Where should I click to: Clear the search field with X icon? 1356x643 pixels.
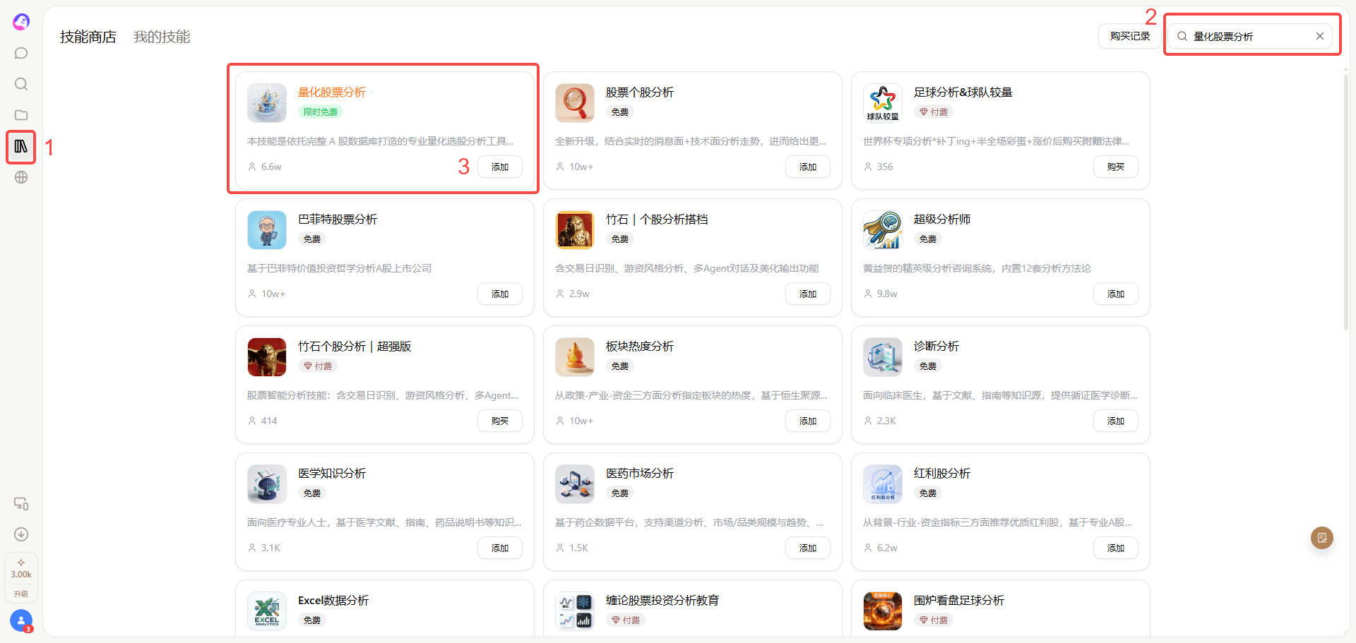(x=1319, y=36)
